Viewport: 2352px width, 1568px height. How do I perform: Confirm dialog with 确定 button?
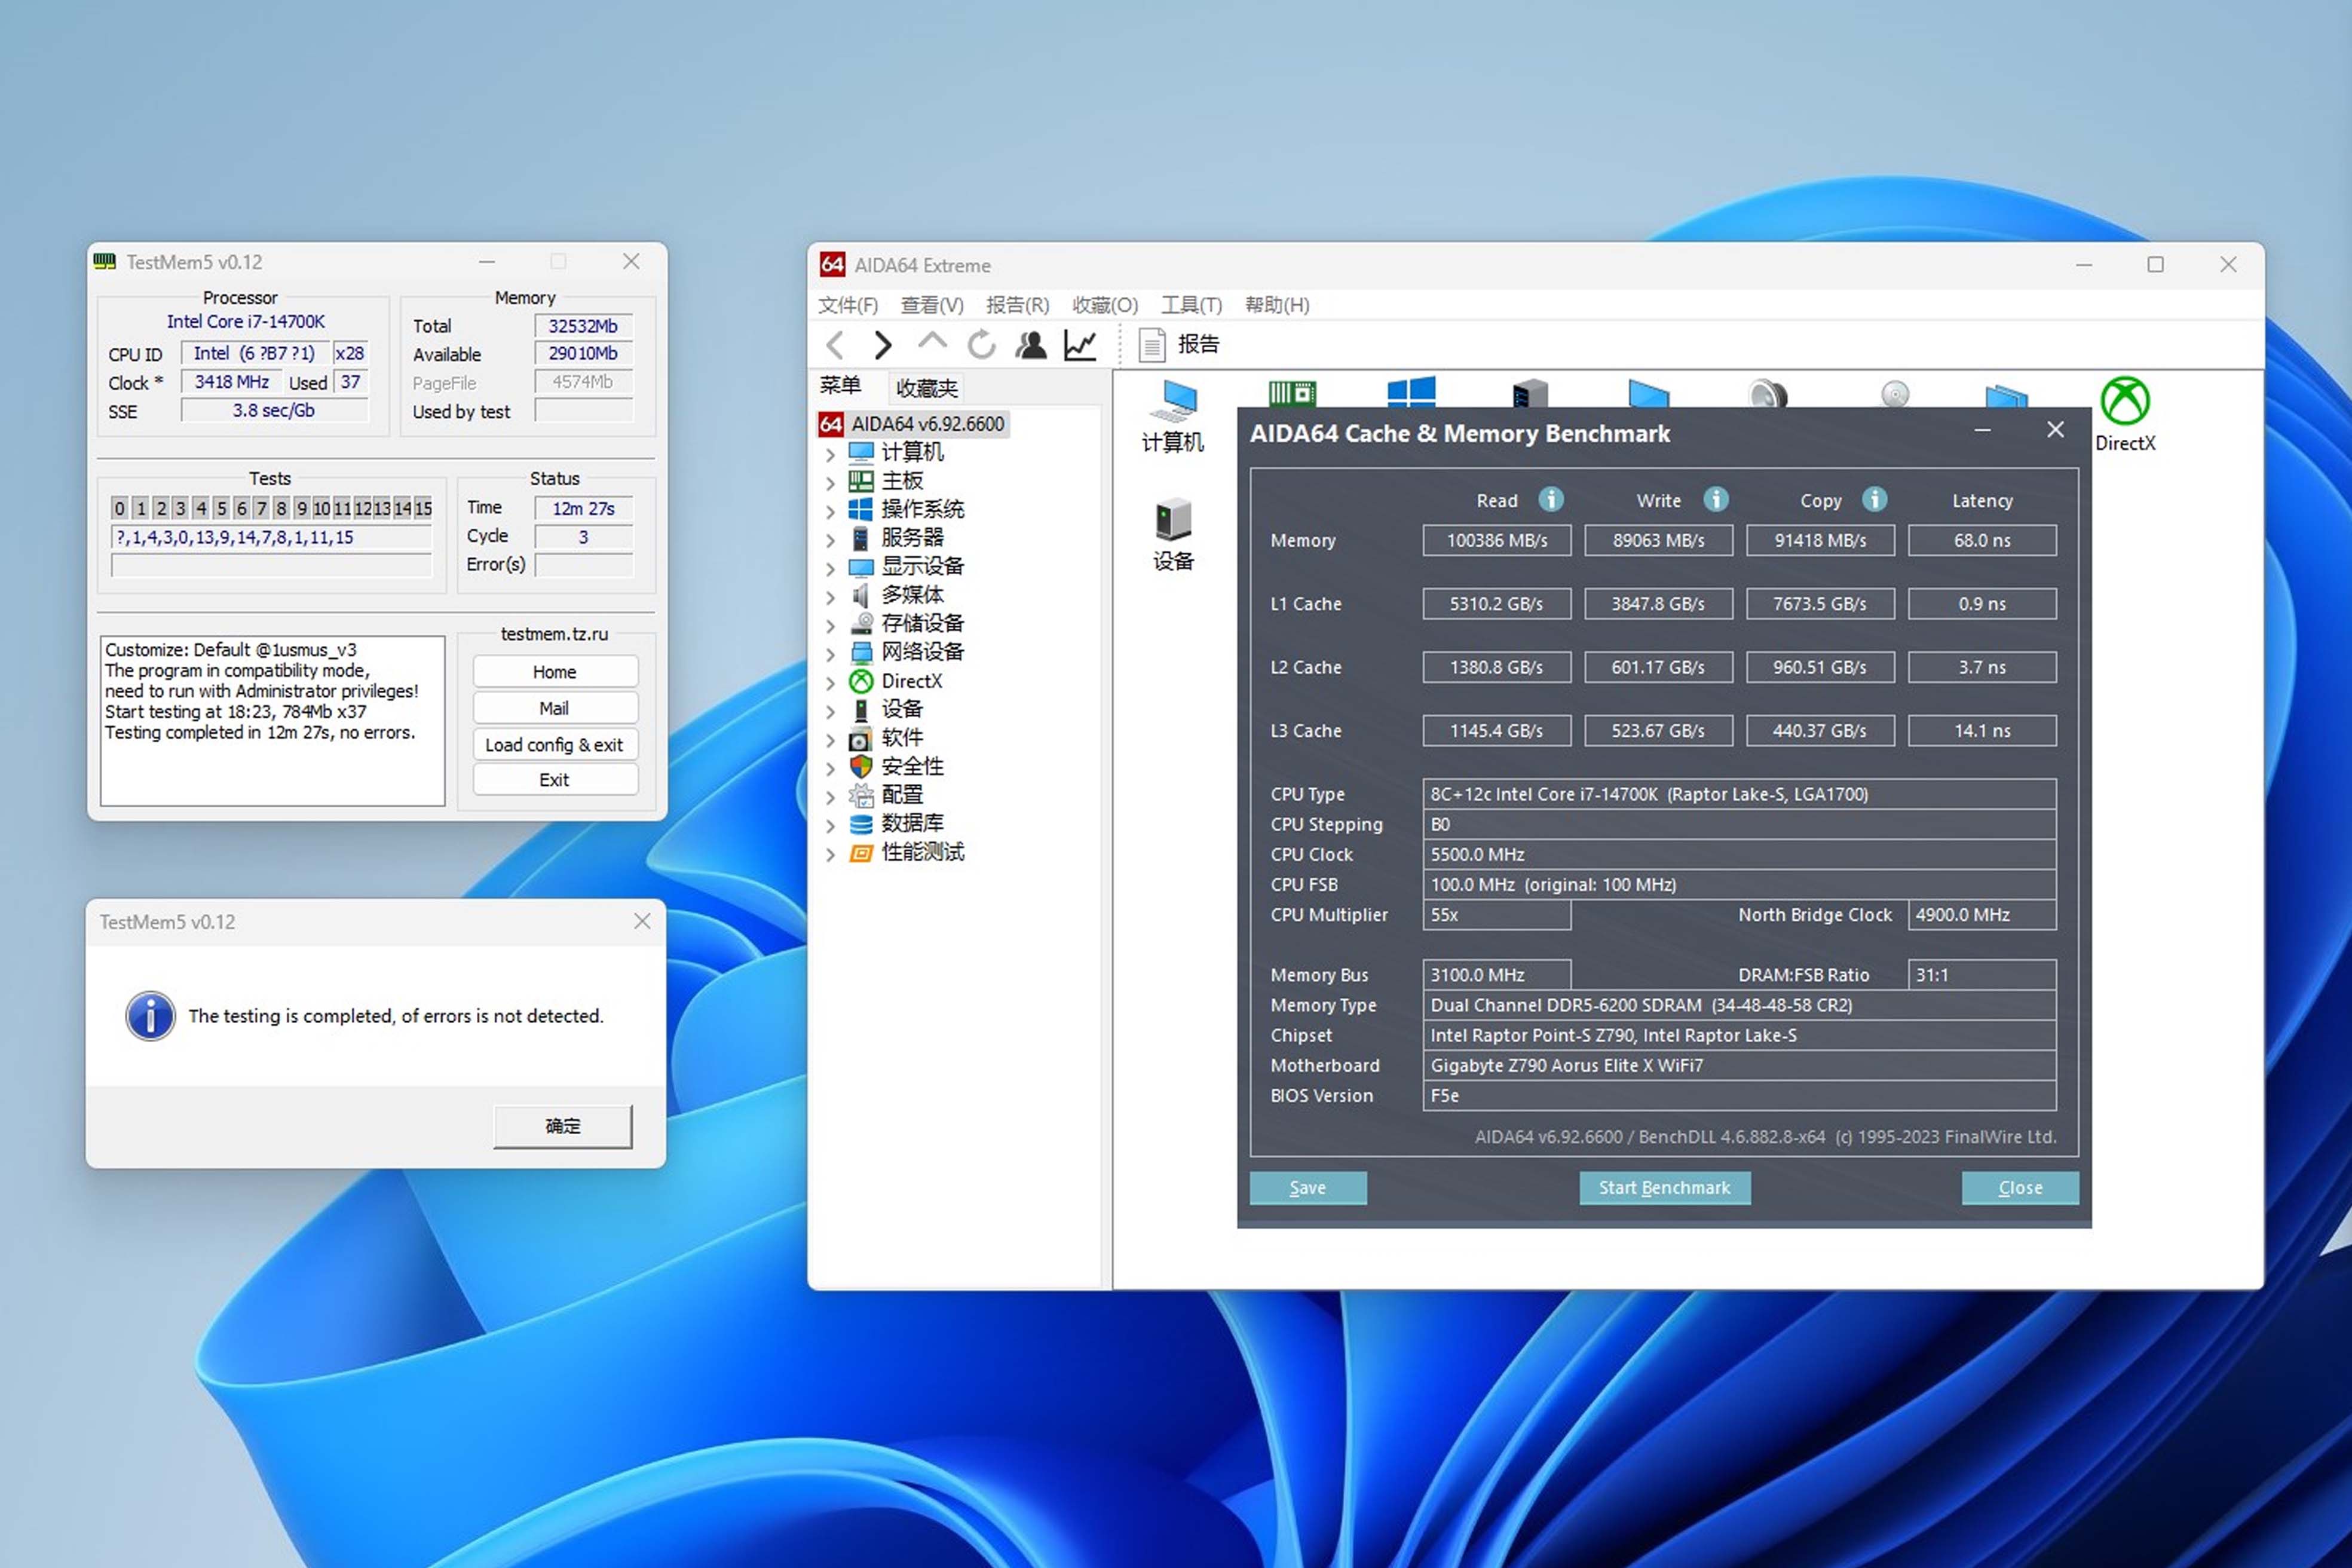click(x=563, y=1126)
